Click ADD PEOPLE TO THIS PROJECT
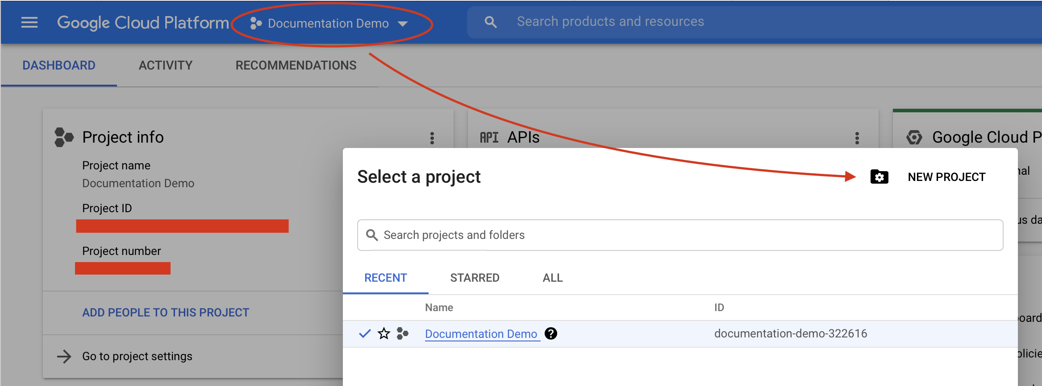Image resolution: width=1042 pixels, height=386 pixels. coord(166,312)
